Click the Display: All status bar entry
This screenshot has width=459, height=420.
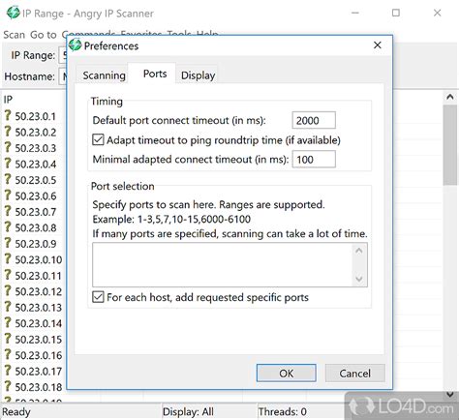(x=188, y=412)
